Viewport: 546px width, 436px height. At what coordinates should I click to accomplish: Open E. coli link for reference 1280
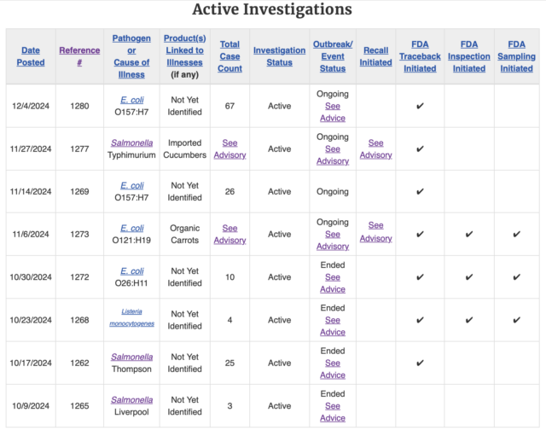coord(132,100)
